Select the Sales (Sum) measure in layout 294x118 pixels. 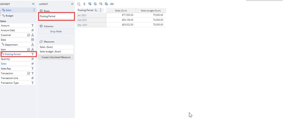[x=56, y=47]
